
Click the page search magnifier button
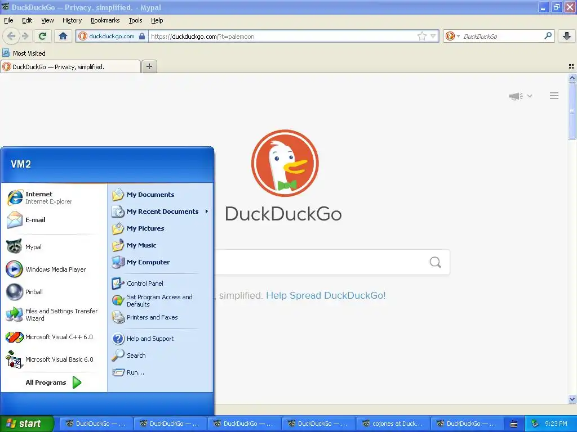[436, 262]
